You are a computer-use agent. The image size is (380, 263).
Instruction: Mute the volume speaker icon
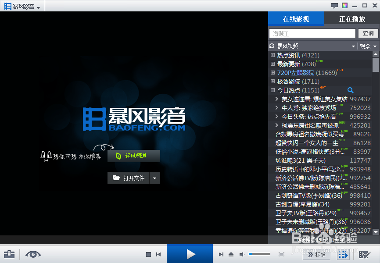(242, 254)
